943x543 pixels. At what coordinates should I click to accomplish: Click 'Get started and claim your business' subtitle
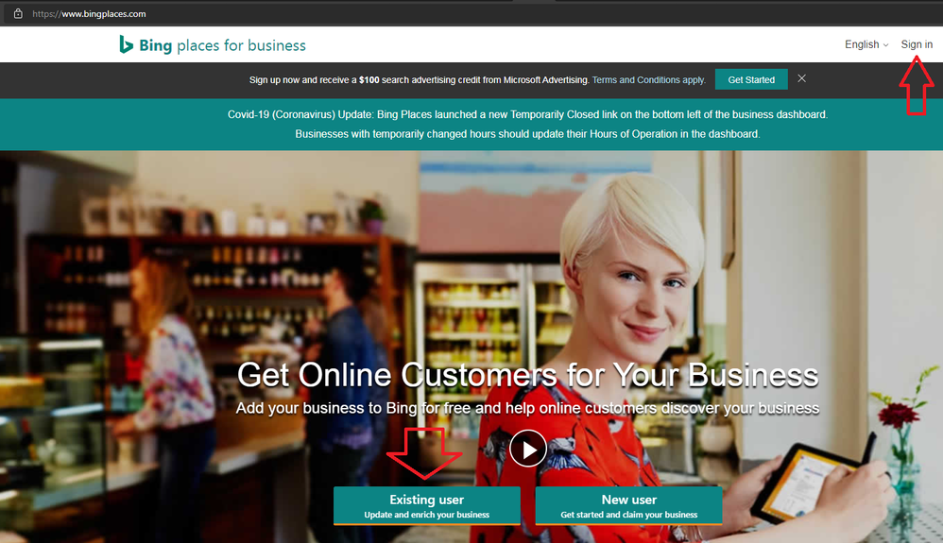[x=628, y=515]
